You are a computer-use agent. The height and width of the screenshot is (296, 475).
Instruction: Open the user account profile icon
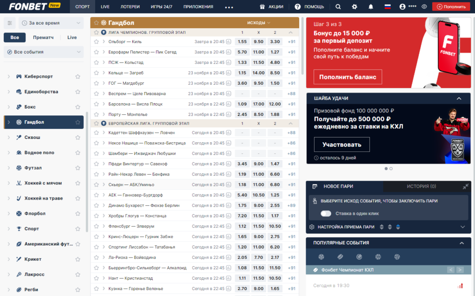402,6
